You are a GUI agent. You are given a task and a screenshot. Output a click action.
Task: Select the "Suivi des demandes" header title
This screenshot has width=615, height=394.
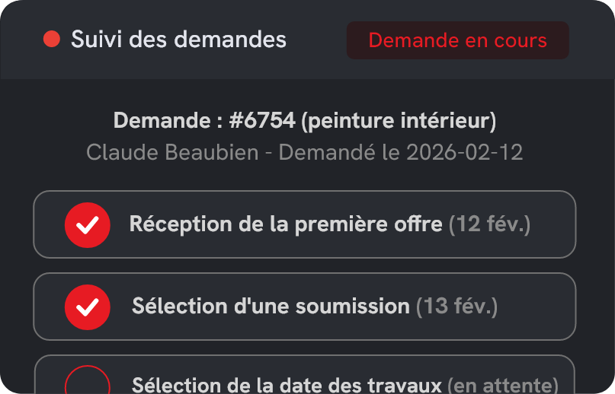[x=178, y=40]
